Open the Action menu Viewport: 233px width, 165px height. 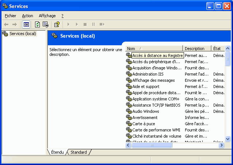click(27, 16)
